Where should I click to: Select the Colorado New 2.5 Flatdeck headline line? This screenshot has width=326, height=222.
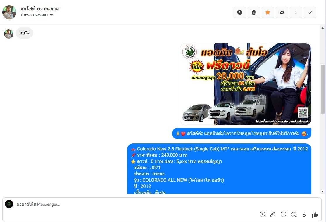coord(219,149)
